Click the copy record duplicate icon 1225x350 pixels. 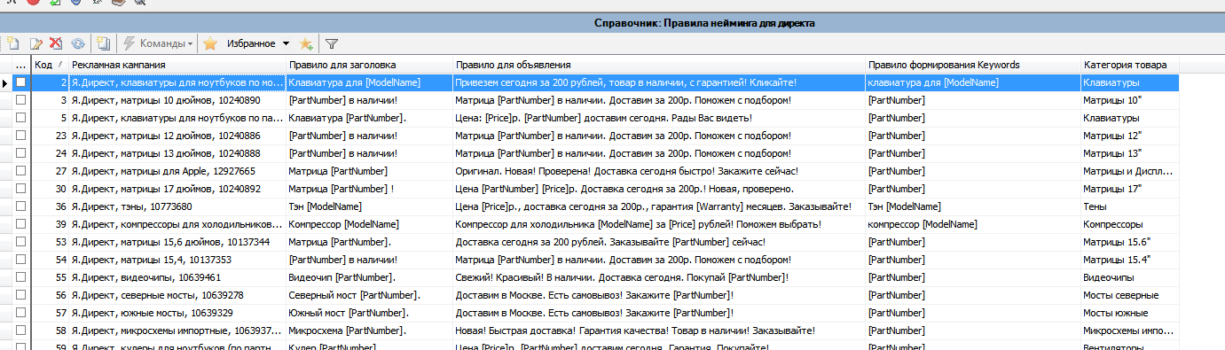pos(103,43)
